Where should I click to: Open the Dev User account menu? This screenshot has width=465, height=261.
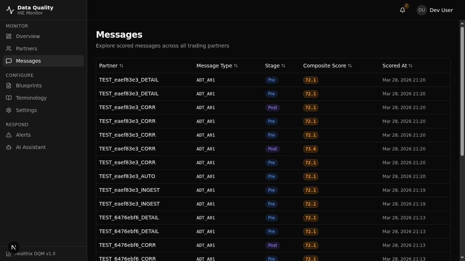click(435, 10)
